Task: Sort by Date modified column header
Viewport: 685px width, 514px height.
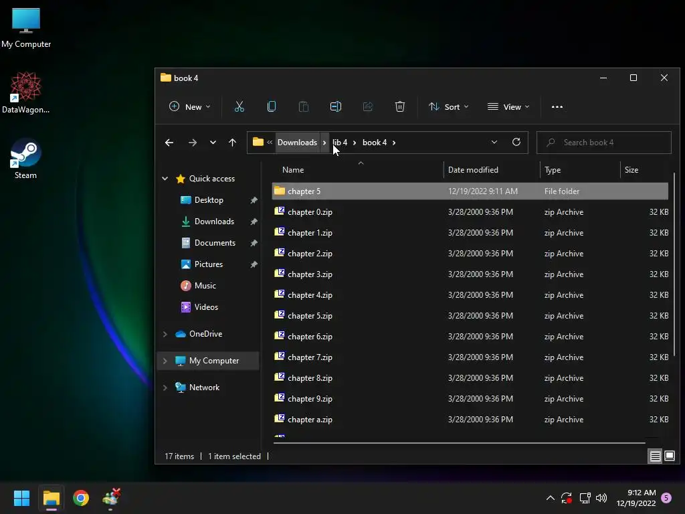Action: point(473,170)
